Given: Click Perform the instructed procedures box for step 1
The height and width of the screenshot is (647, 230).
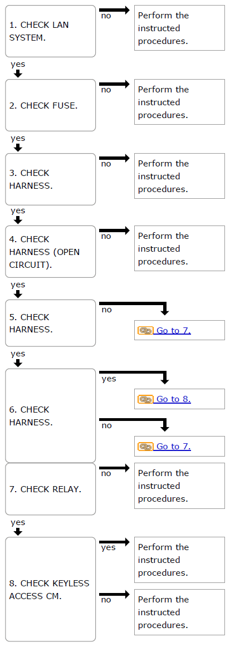Looking at the screenshot, I should (x=179, y=28).
